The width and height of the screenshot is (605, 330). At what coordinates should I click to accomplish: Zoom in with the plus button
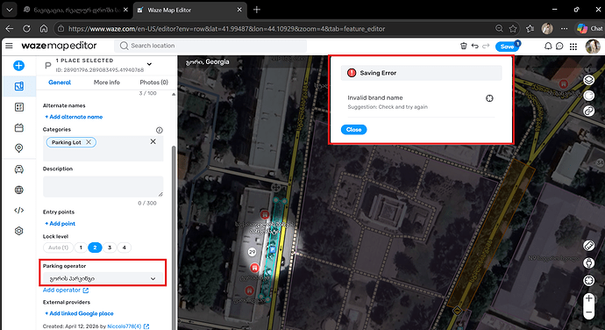[x=589, y=298]
